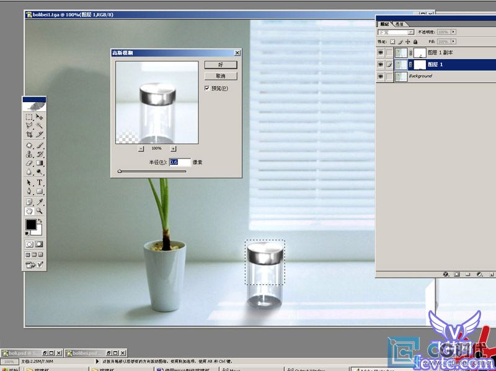Screen dimensions: 496x371
Task: Select the Background layer thumbnail
Action: coord(401,76)
